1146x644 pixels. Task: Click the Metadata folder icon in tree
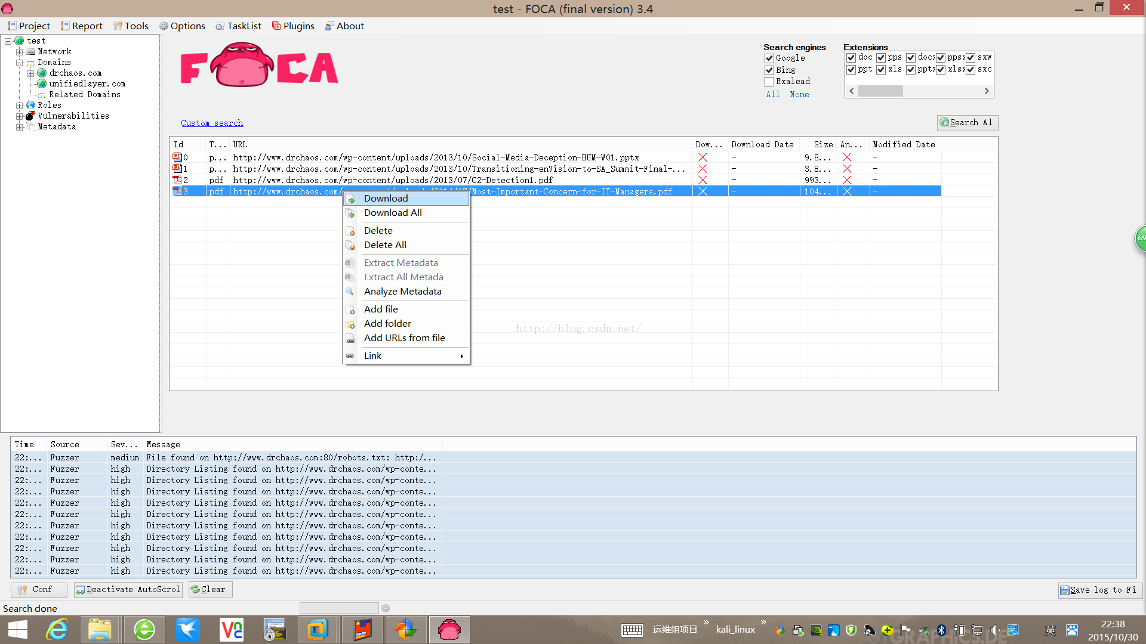(30, 126)
